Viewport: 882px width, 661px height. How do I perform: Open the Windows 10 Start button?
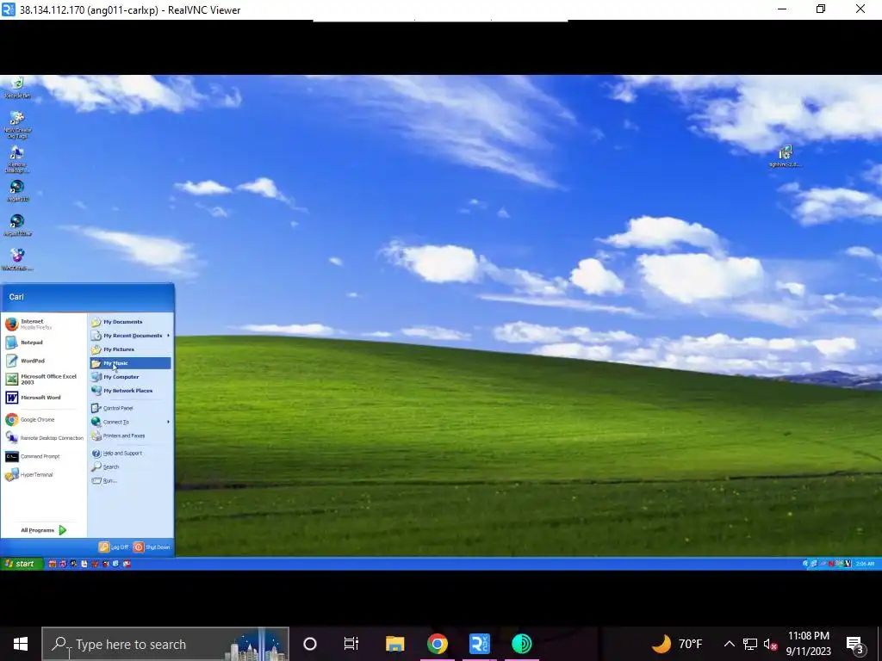coord(21,644)
